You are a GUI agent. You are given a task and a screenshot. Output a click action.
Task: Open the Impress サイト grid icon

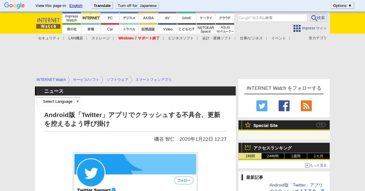pos(297,28)
